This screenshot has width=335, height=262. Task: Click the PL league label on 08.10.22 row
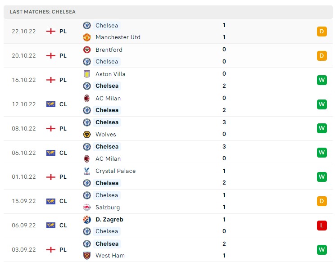coord(63,129)
